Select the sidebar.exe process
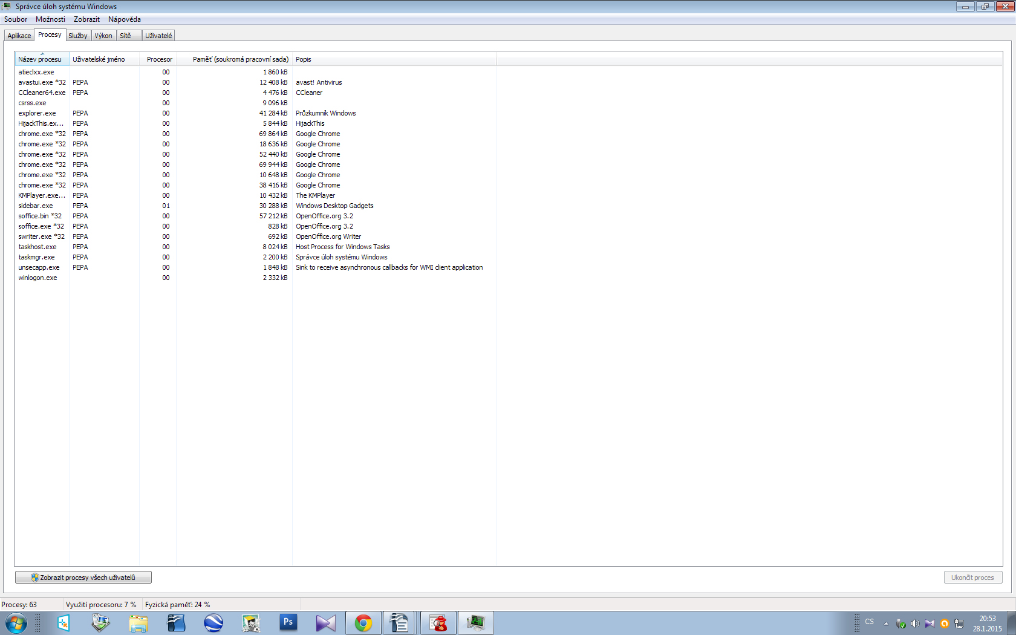The width and height of the screenshot is (1016, 635). point(255,206)
